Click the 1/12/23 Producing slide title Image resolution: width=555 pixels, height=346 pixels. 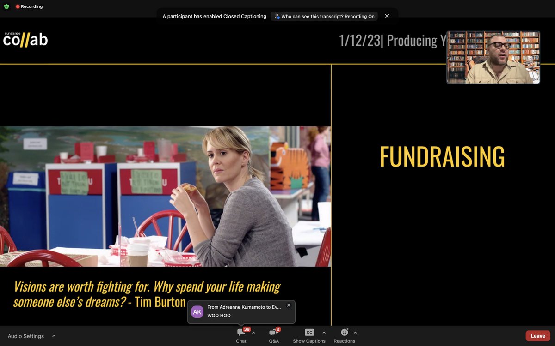tap(392, 41)
